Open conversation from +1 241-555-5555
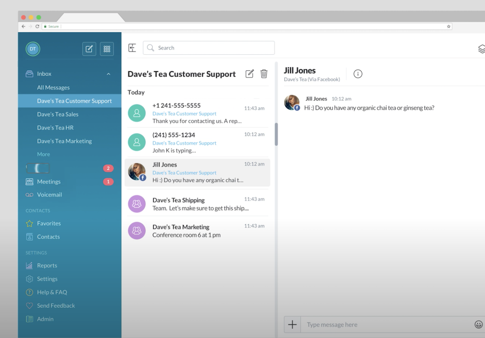Viewport: 485px width, 338px height. (x=197, y=113)
